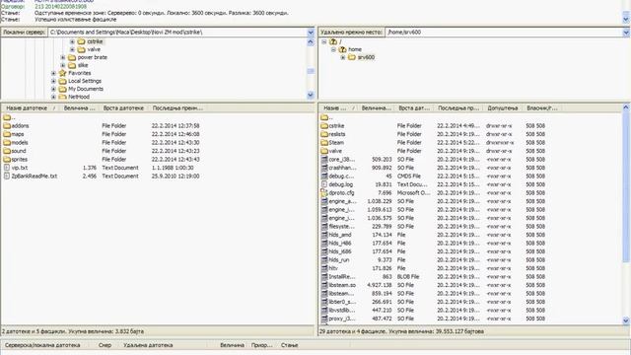
Task: Click the hltv file icon
Action: click(x=324, y=268)
